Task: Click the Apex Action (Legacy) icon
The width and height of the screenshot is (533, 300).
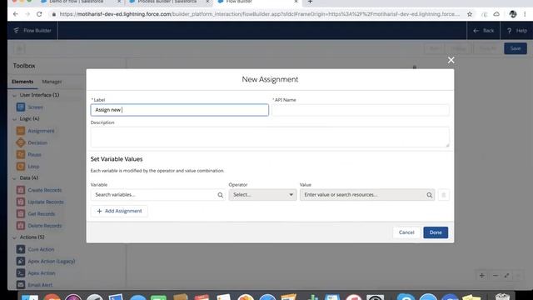Action: tap(21, 261)
